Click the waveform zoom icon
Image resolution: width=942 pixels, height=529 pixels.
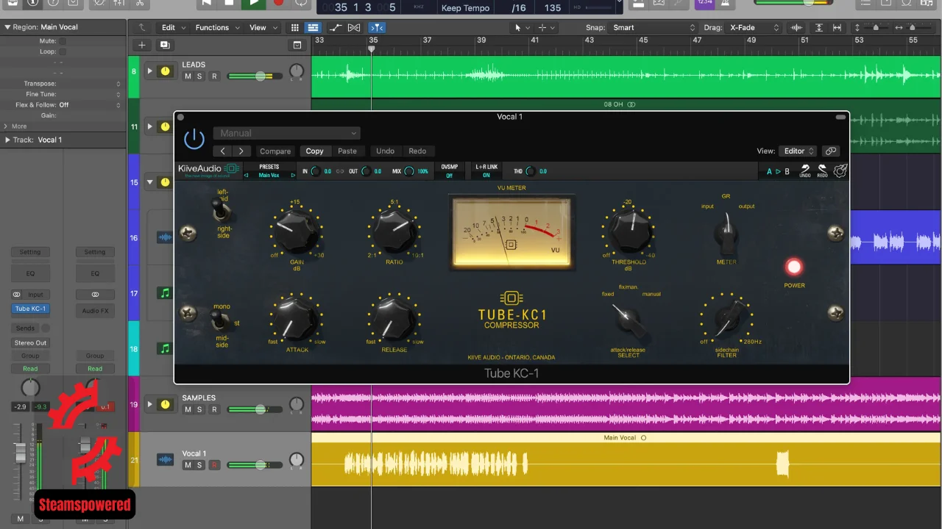(x=796, y=28)
